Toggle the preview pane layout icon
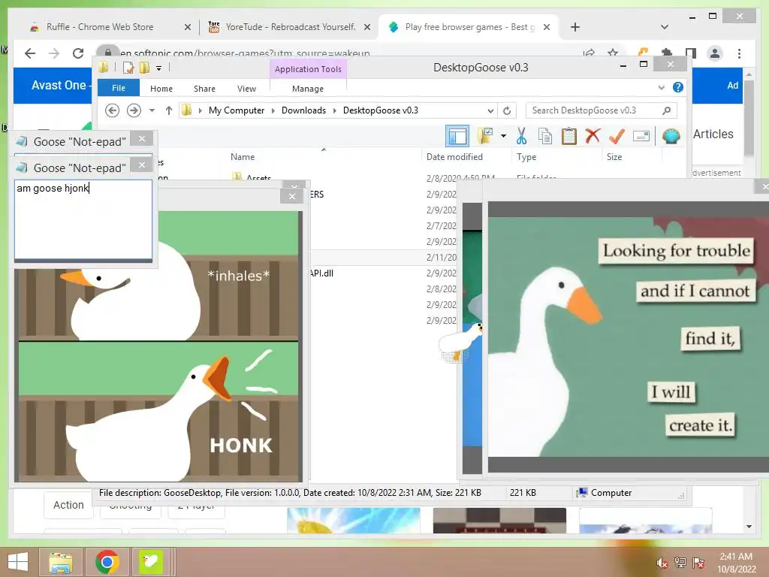The width and height of the screenshot is (769, 577). (457, 136)
